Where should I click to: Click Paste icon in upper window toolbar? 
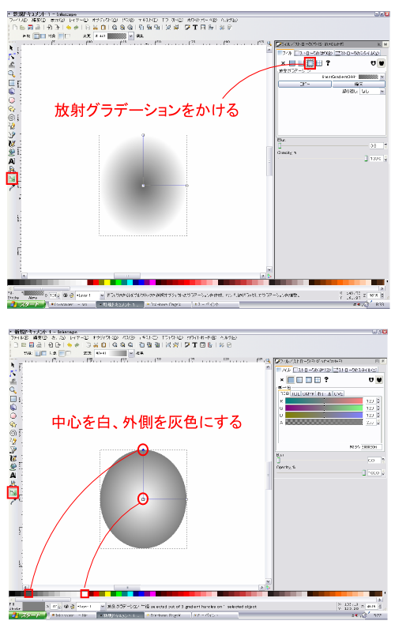(x=103, y=28)
